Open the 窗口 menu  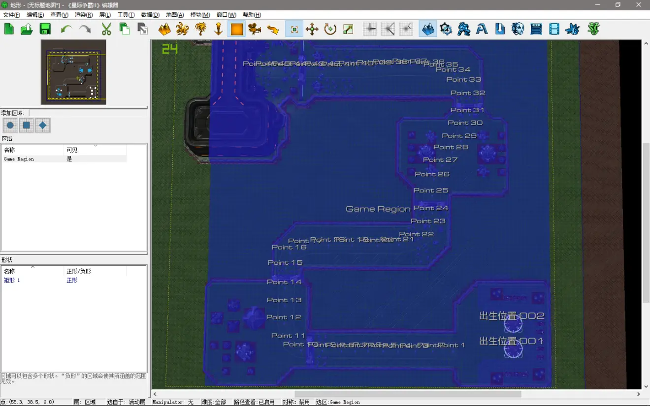226,15
